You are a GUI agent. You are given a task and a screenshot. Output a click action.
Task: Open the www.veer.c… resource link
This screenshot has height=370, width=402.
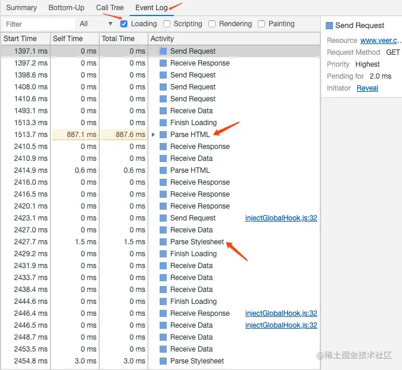[380, 41]
